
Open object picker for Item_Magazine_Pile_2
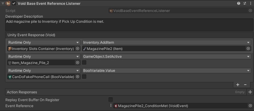(x=78, y=63)
